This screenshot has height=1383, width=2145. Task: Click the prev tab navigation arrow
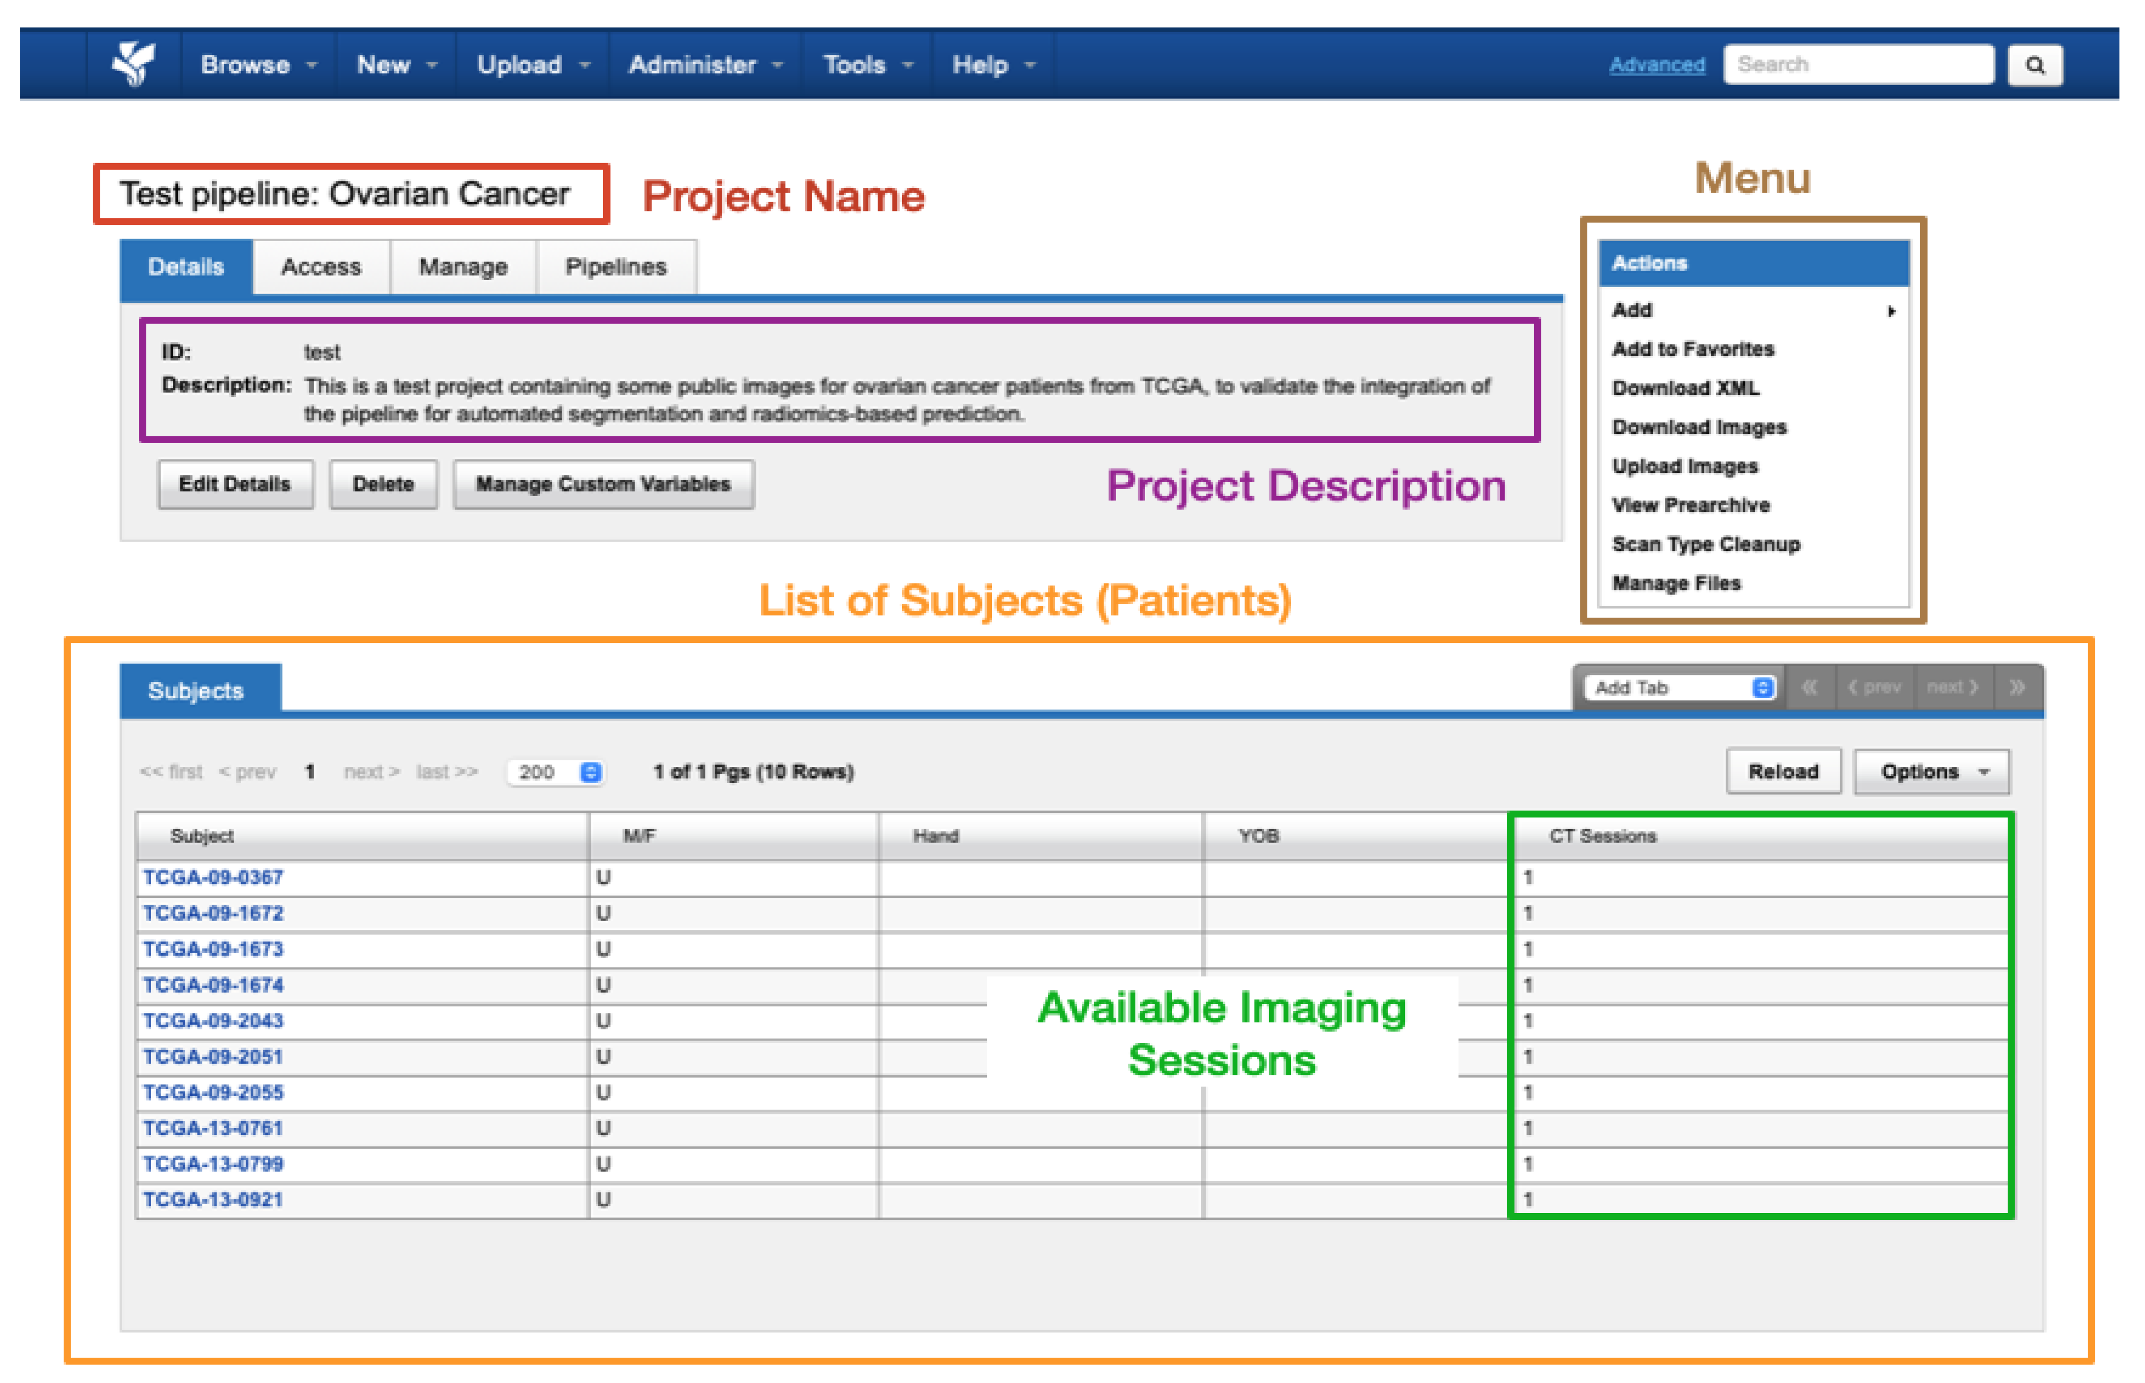[x=1874, y=687]
